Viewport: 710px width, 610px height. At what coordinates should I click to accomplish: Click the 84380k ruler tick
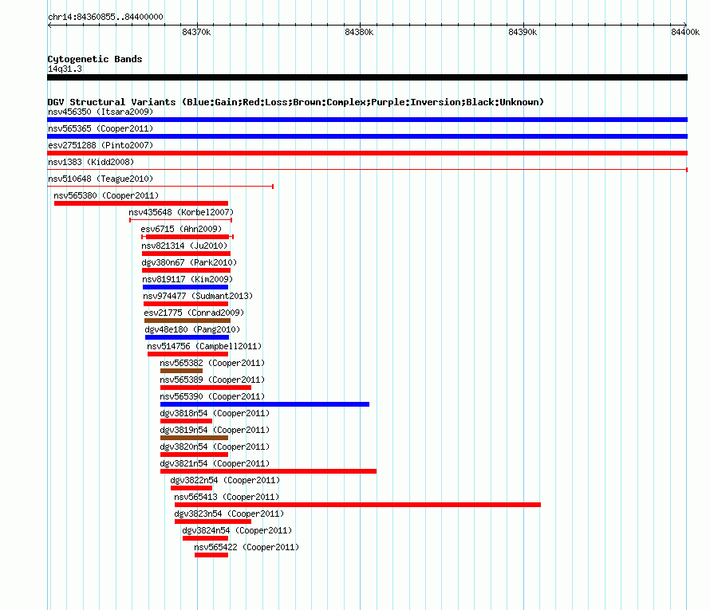359,32
